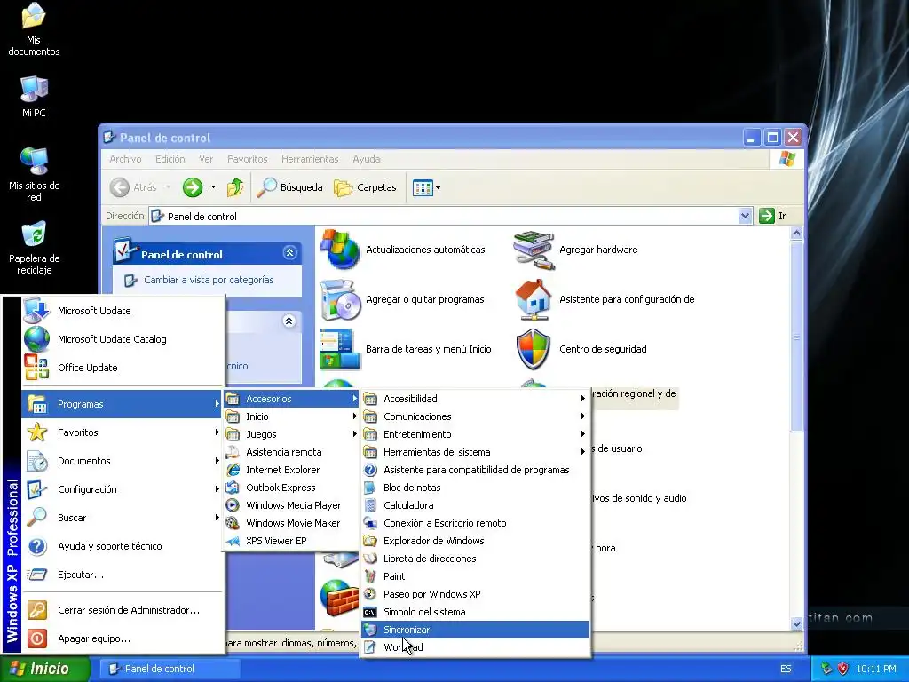Start Paseo por Windows XP
Screen dimensions: 909x682
(476, 594)
